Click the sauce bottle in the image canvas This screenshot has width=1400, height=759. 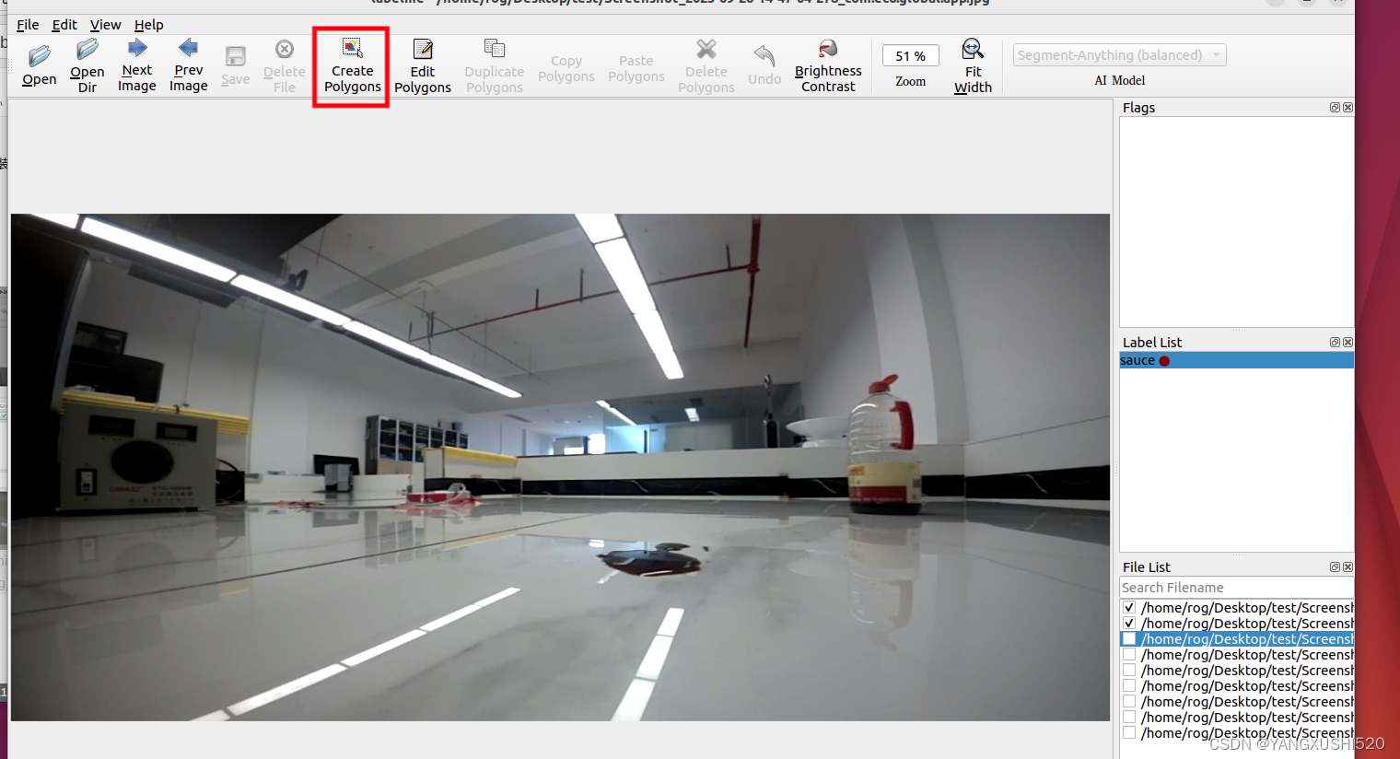(883, 445)
